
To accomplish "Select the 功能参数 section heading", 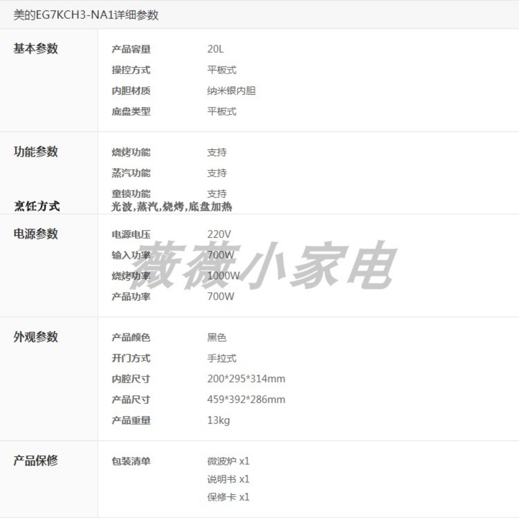I will point(36,152).
